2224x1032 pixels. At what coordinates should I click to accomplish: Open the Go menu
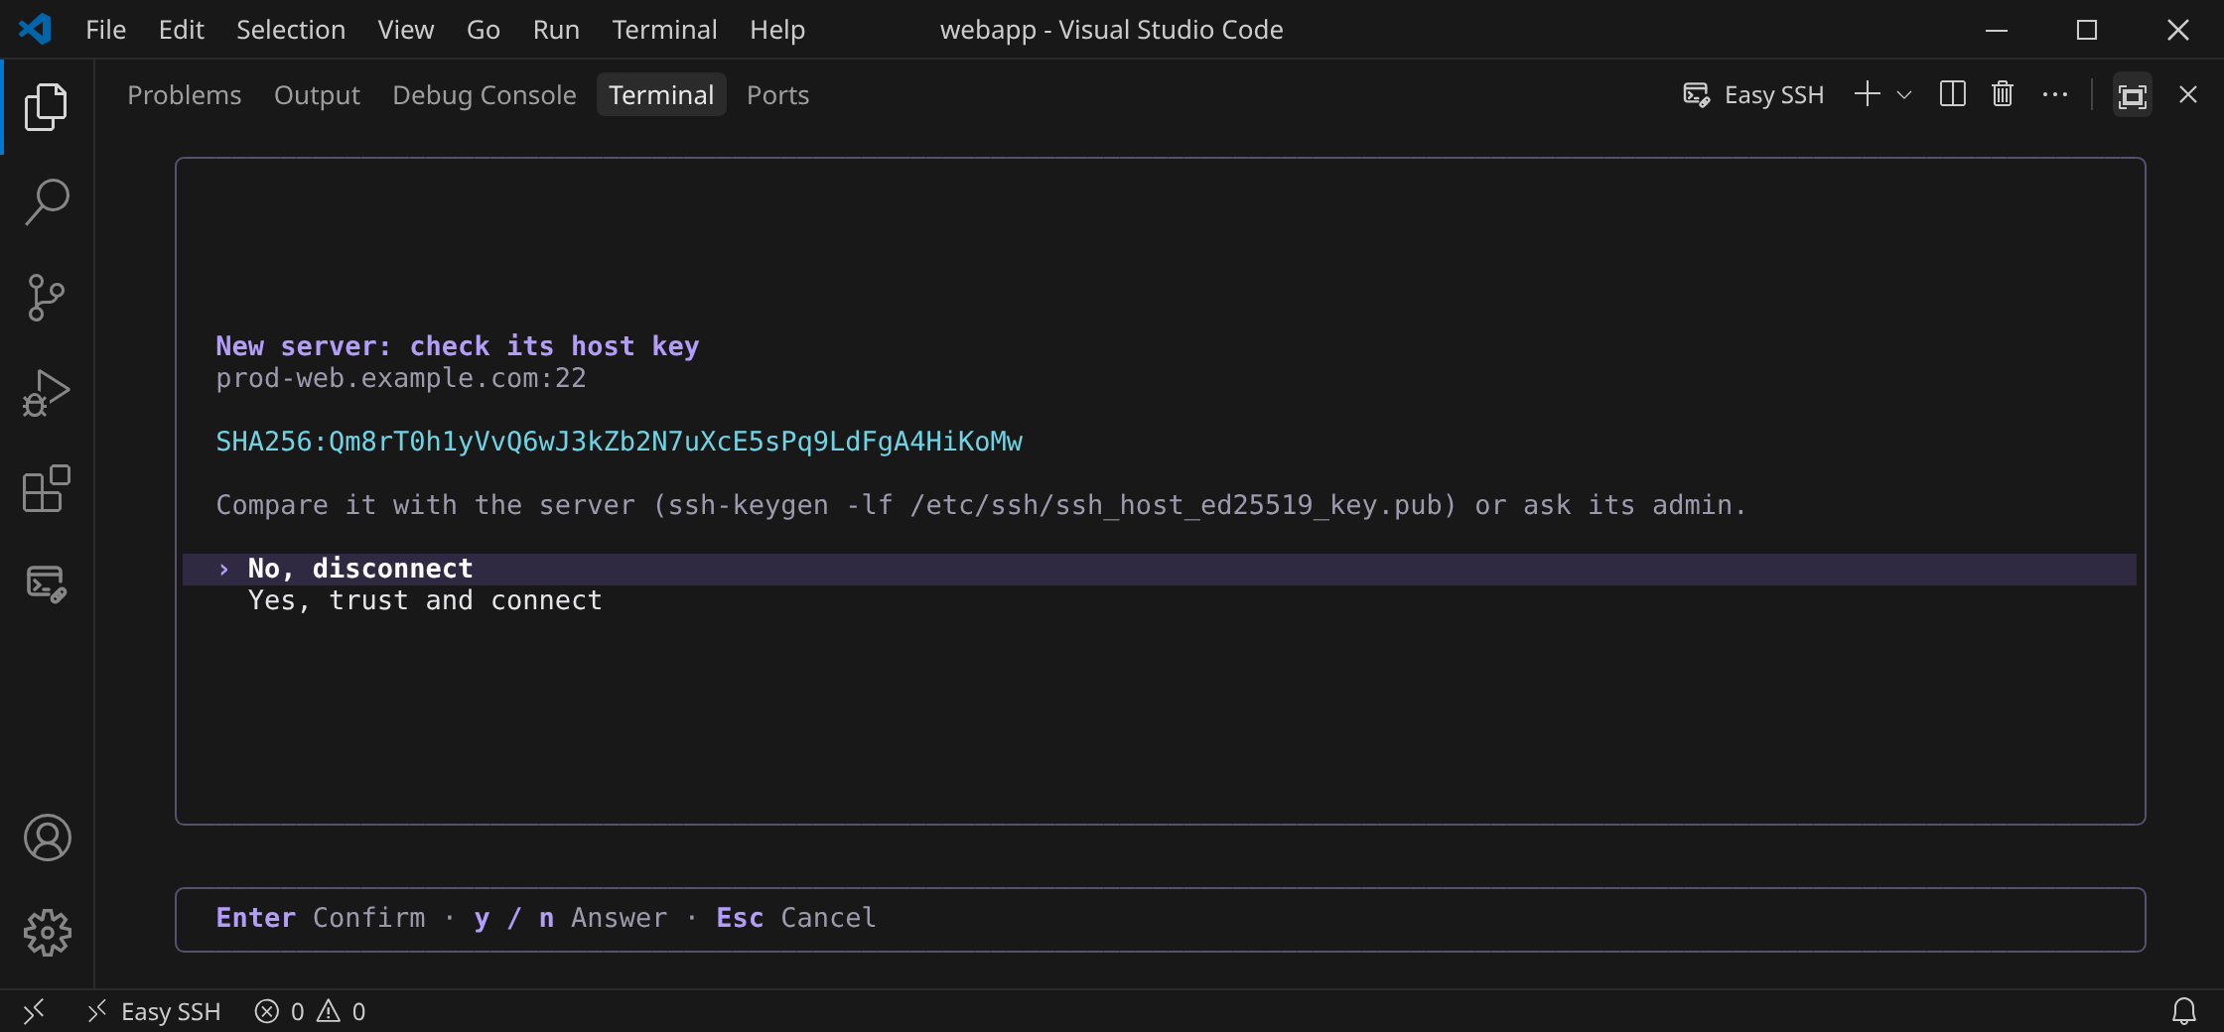[x=483, y=29]
